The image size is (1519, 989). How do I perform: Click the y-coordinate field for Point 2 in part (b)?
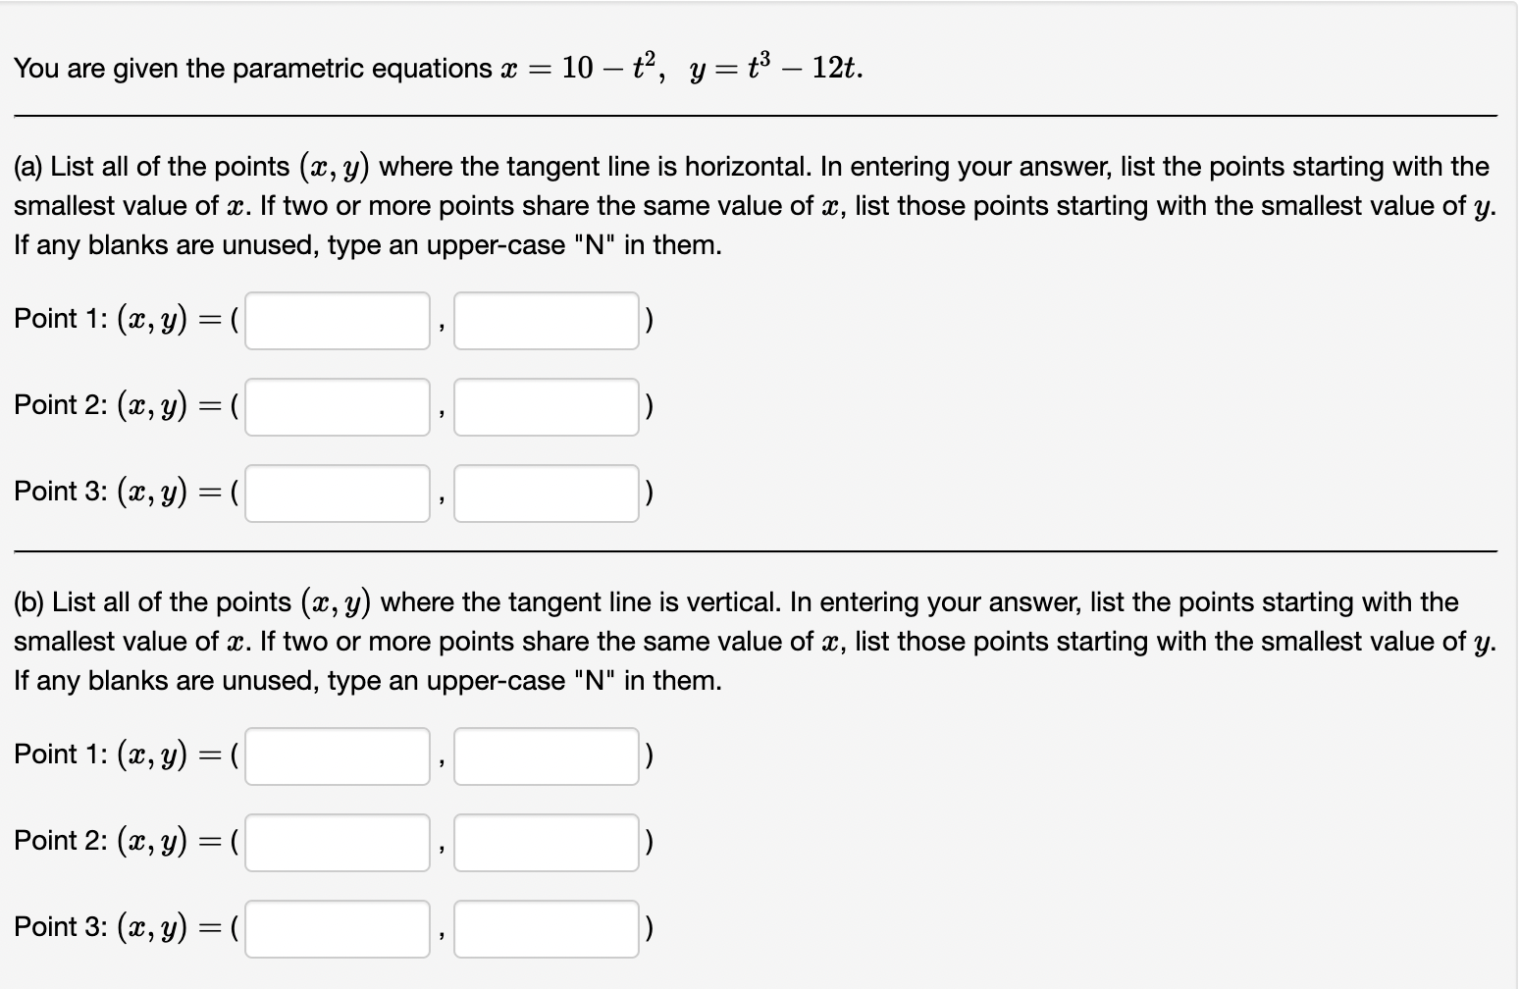(x=547, y=842)
